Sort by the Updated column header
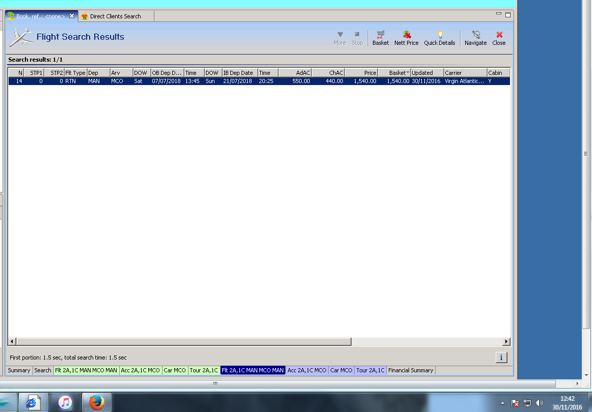The height and width of the screenshot is (412, 592). pyautogui.click(x=427, y=73)
